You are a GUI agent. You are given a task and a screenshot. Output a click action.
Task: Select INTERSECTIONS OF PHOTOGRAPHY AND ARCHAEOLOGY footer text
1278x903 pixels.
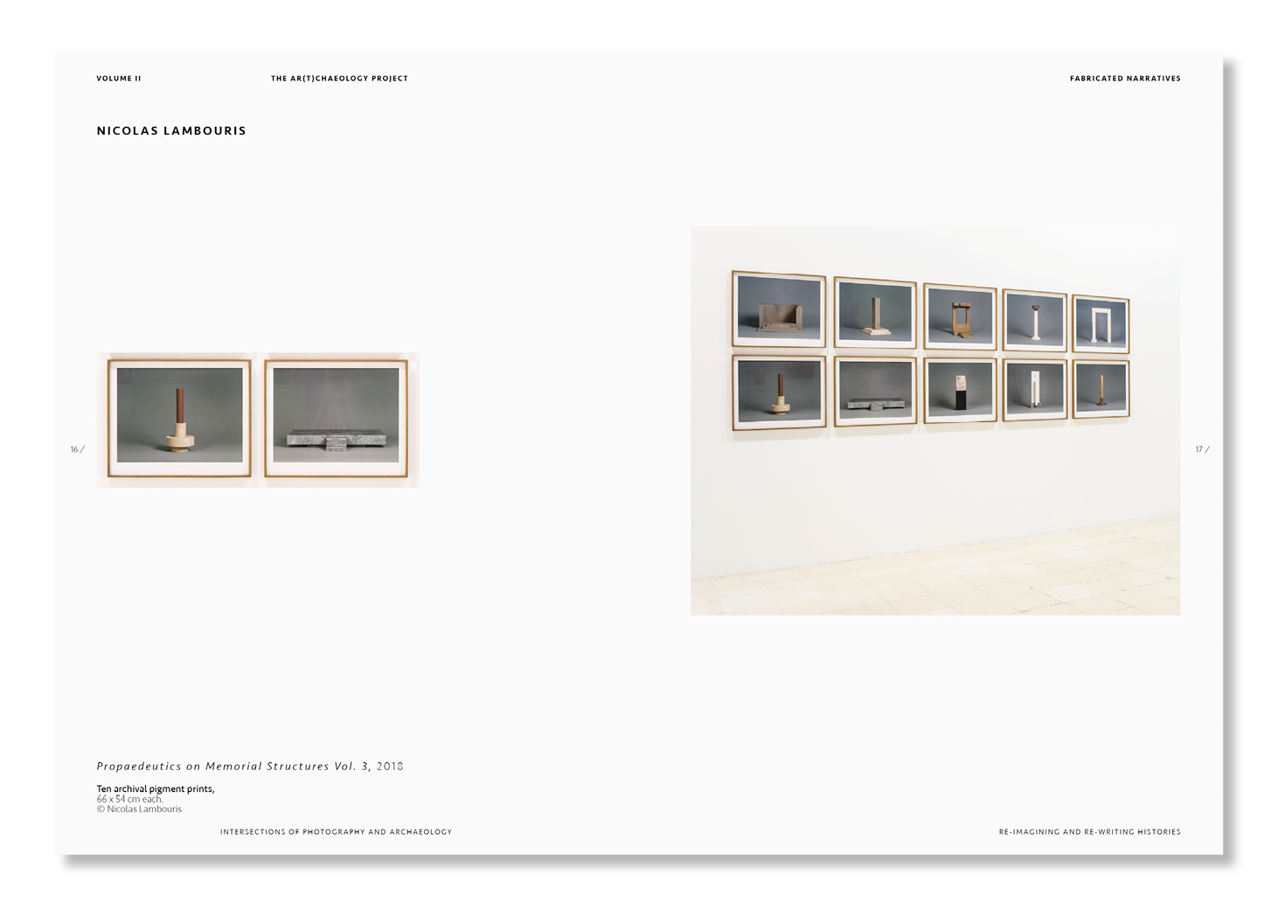pyautogui.click(x=336, y=832)
